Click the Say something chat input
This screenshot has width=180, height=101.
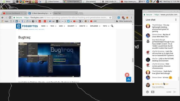pyautogui.click(x=164, y=87)
